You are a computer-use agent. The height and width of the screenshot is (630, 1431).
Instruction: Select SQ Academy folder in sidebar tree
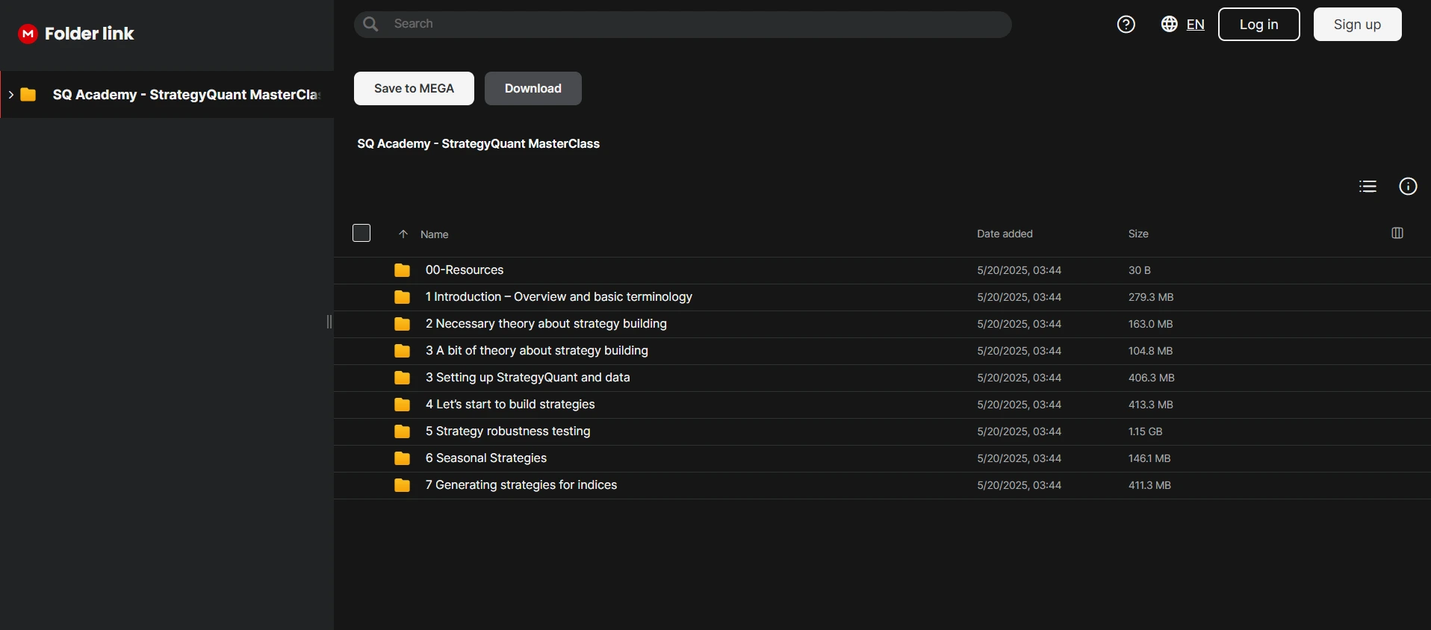point(167,95)
